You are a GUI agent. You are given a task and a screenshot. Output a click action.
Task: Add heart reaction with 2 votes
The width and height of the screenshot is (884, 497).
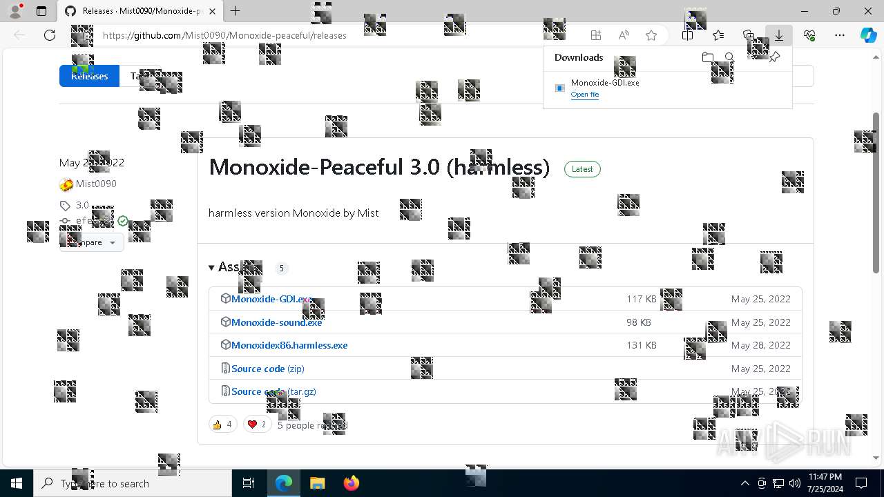coord(257,425)
